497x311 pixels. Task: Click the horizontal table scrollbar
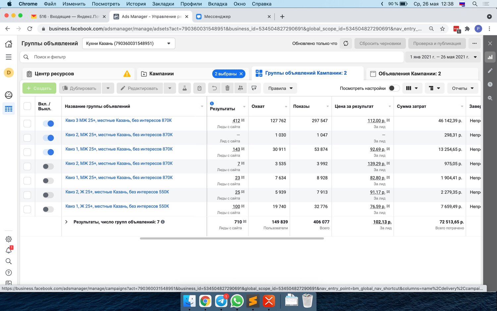[232, 238]
